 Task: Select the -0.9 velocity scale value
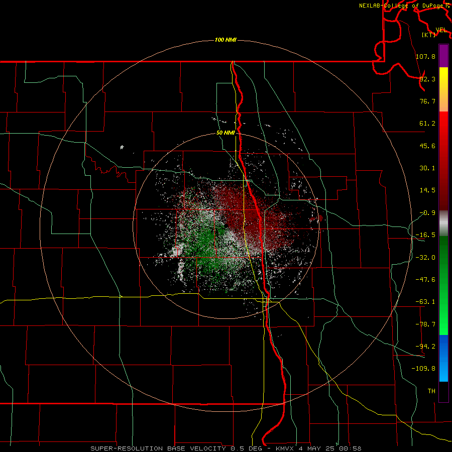coord(427,213)
